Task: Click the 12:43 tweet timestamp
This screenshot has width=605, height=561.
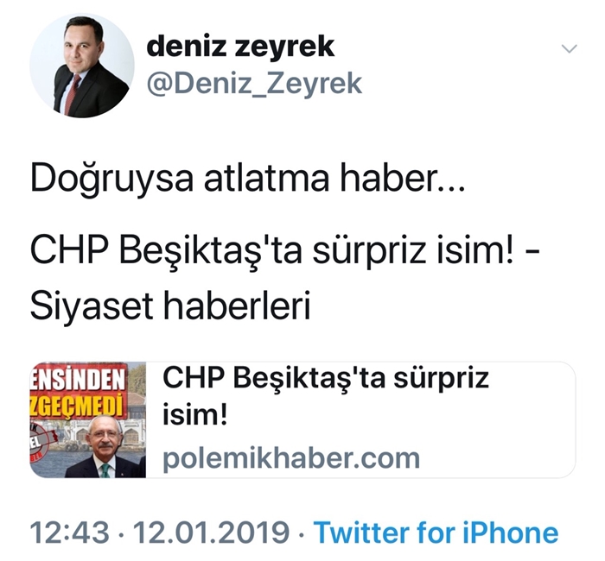Action: tap(69, 533)
